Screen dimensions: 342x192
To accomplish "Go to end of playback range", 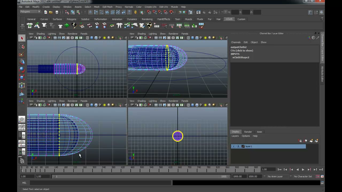I will pyautogui.click(x=321, y=170).
